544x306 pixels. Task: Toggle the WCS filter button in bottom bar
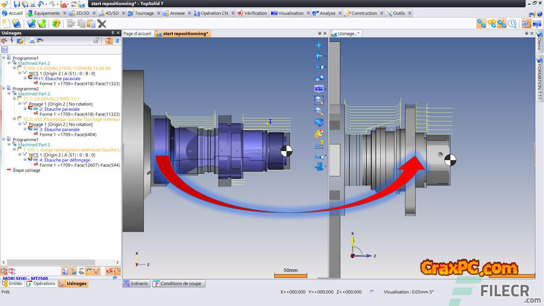point(97,271)
